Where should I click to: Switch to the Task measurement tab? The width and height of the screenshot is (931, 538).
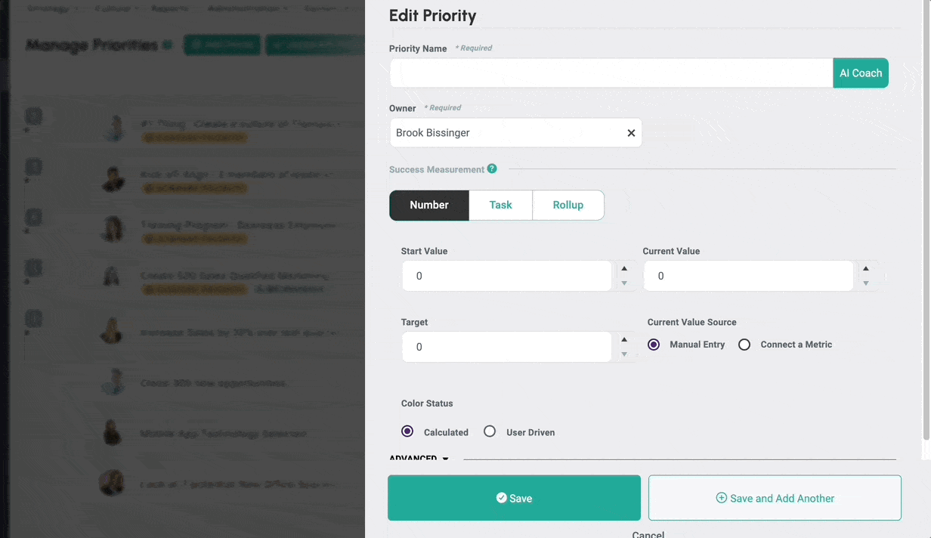coord(500,205)
